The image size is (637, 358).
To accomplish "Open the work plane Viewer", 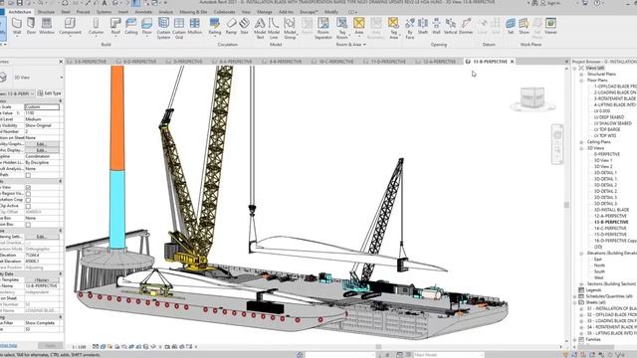I will (550, 27).
